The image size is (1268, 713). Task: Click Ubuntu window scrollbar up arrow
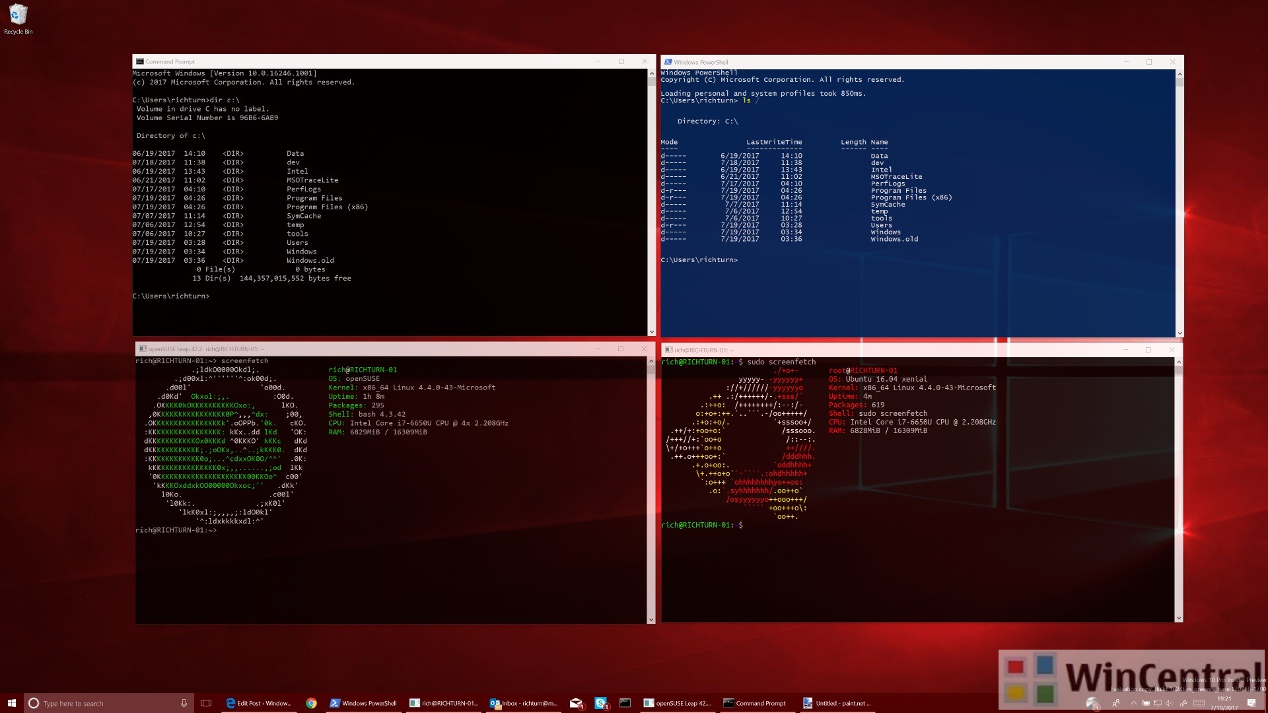pyautogui.click(x=1179, y=362)
